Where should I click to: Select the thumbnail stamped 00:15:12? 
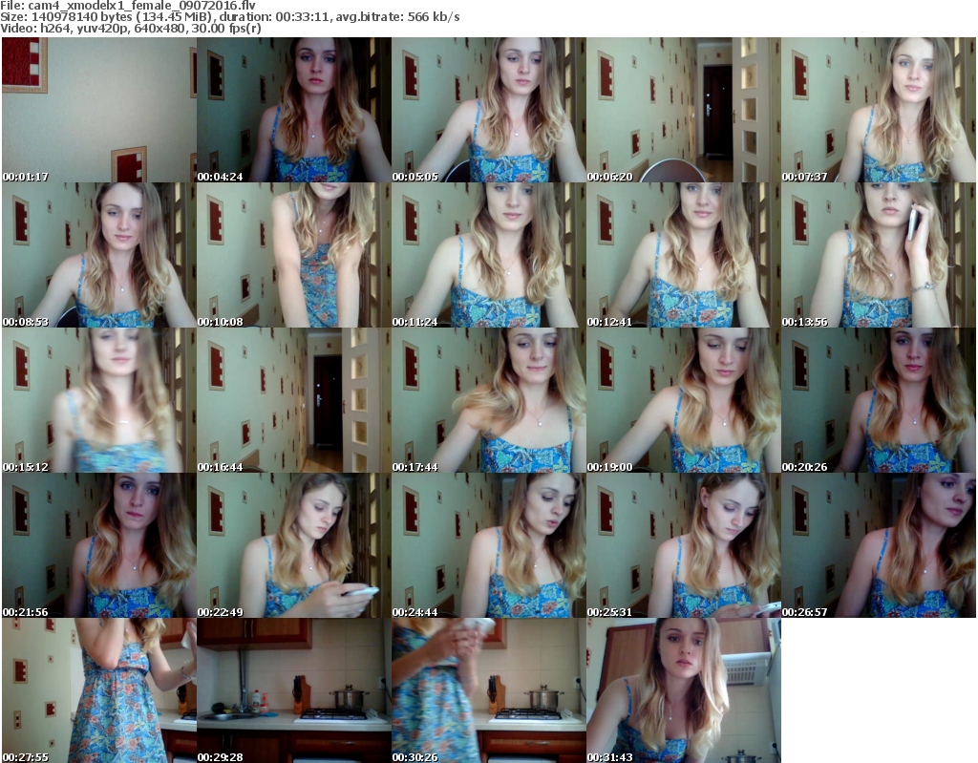(x=99, y=400)
